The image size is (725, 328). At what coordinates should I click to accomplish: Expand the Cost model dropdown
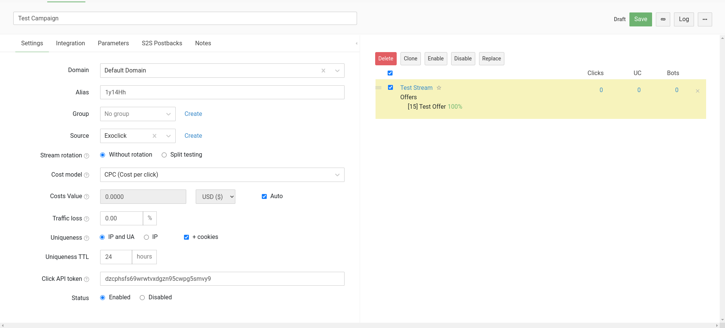pyautogui.click(x=222, y=175)
